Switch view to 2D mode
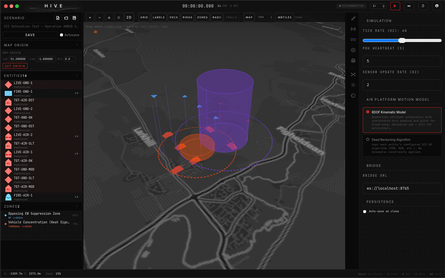Image resolution: width=445 pixels, height=278 pixels. coord(129,17)
